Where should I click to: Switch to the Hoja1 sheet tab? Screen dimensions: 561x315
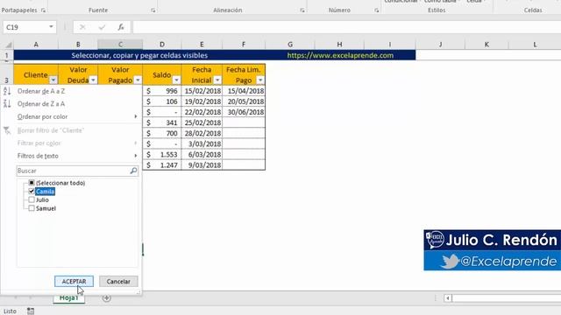click(68, 297)
